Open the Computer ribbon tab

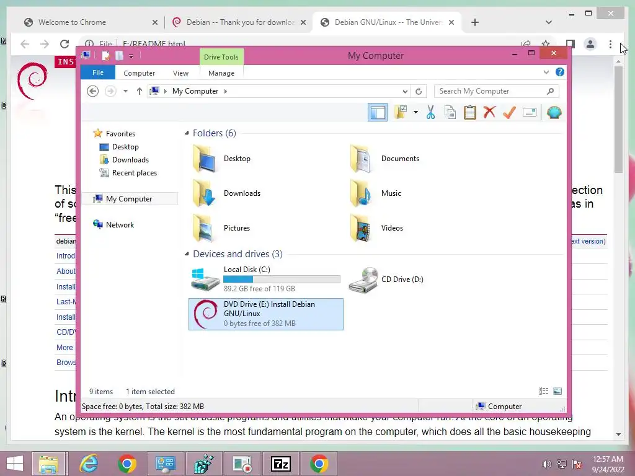(139, 73)
